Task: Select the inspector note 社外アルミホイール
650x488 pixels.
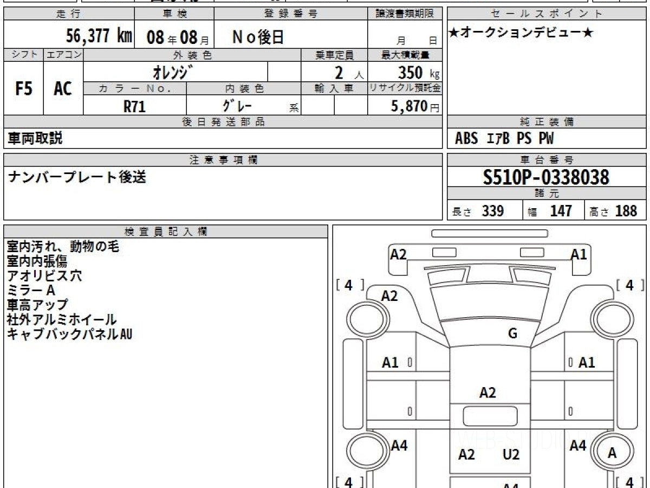Action: [x=61, y=319]
